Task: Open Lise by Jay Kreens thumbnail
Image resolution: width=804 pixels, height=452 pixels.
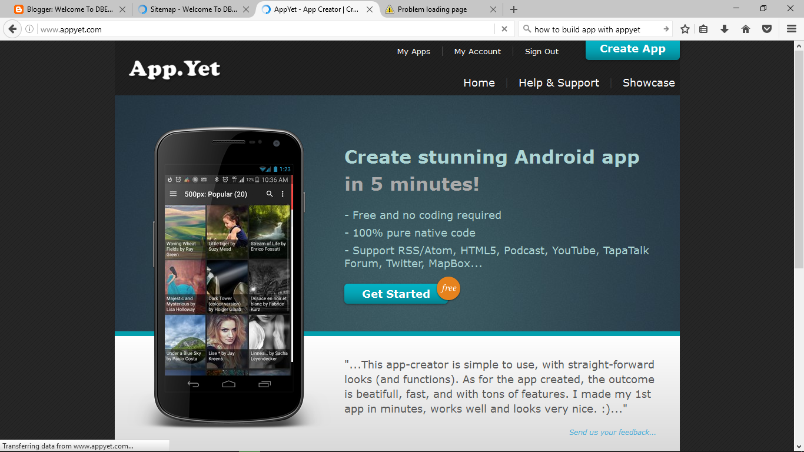Action: coord(227,341)
